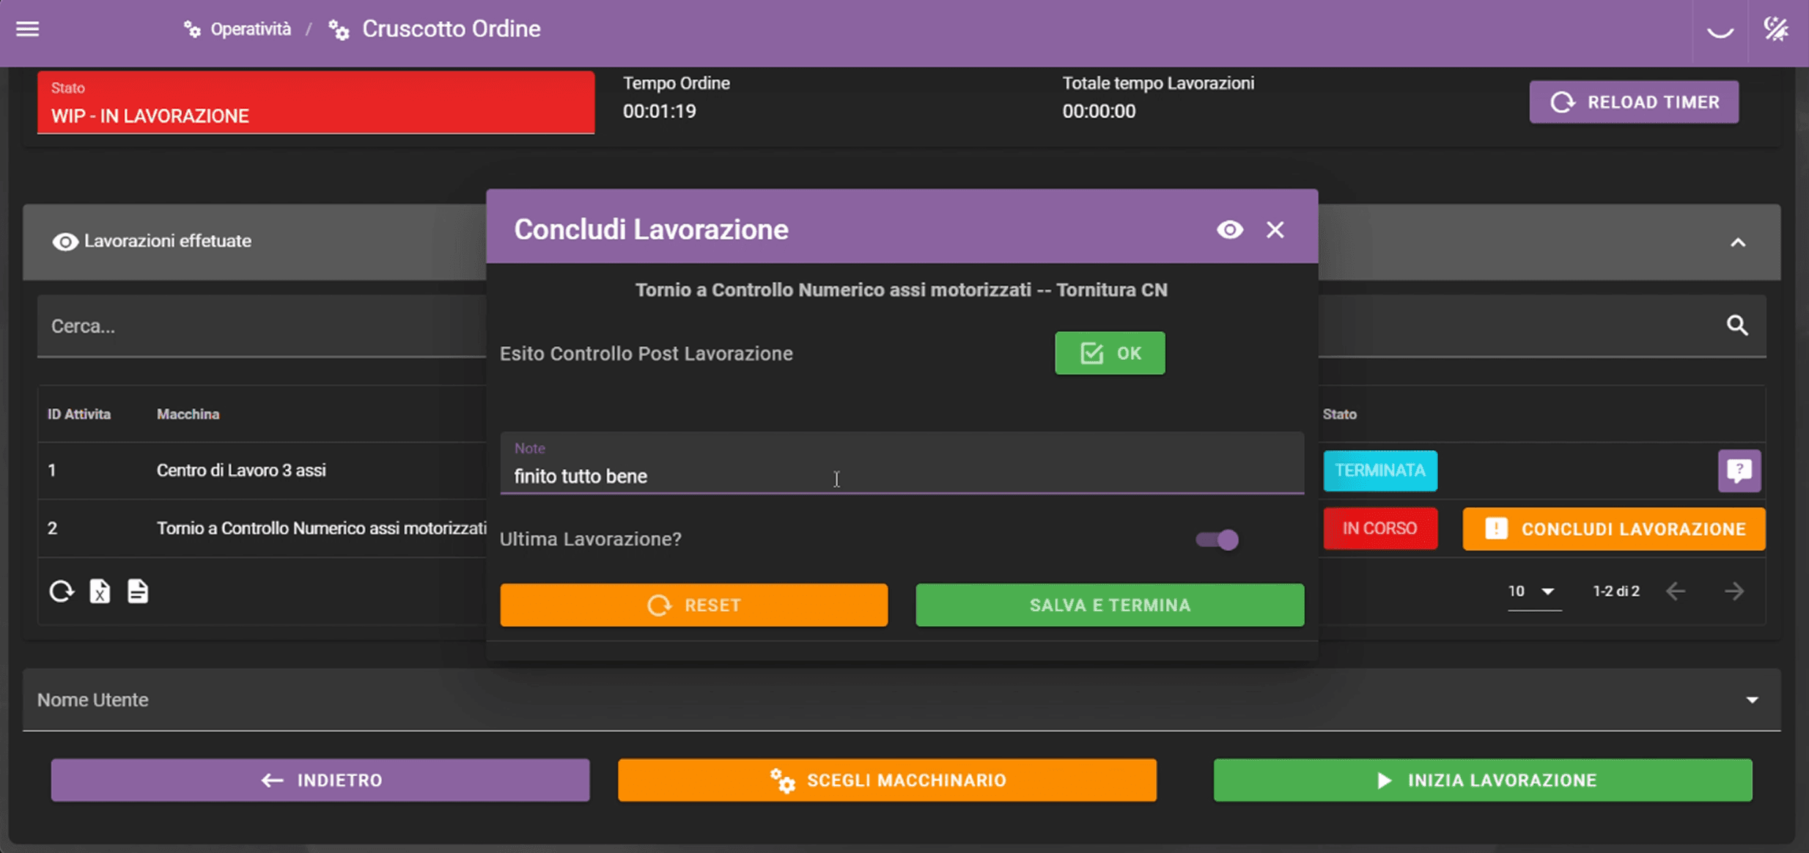Click the document export icon

pyautogui.click(x=138, y=591)
